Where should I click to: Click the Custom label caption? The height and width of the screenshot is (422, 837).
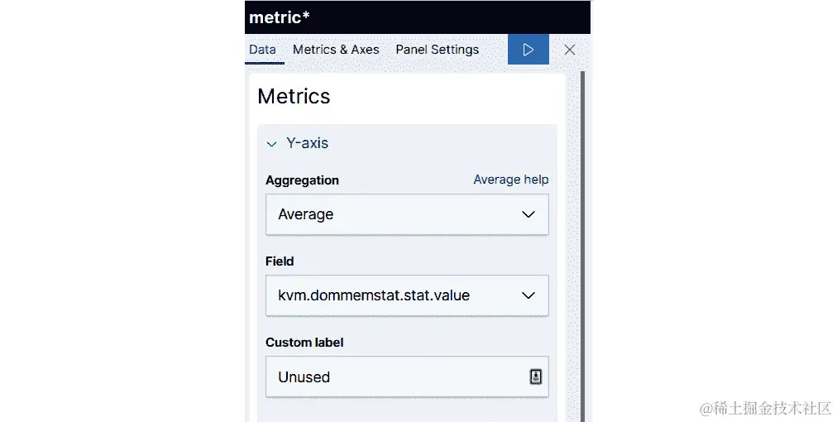pyautogui.click(x=304, y=343)
